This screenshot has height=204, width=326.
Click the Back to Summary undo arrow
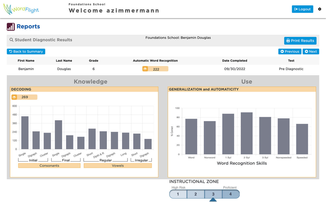pos(11,52)
